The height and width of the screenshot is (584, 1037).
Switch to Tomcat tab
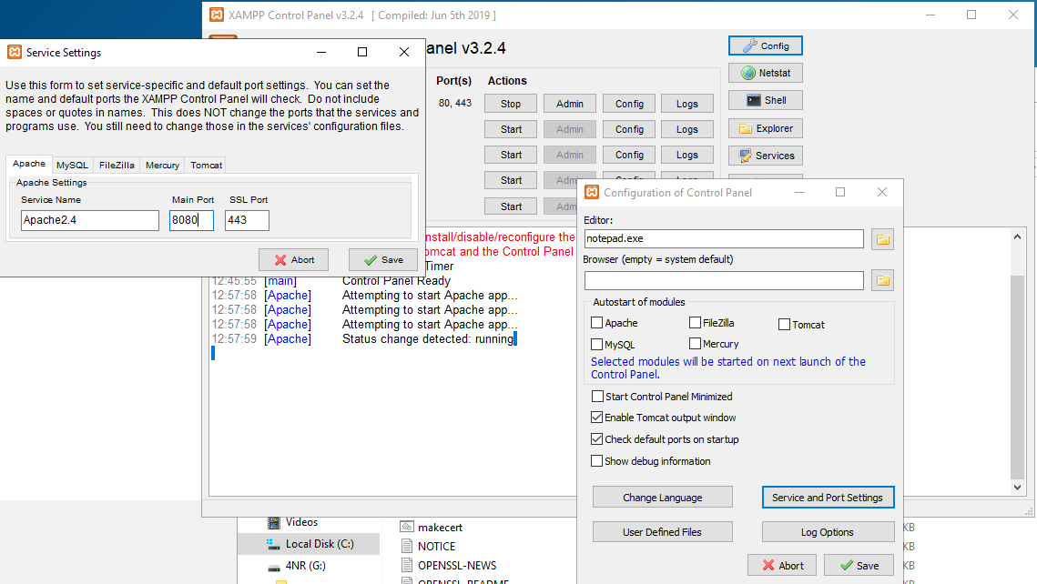coord(207,166)
